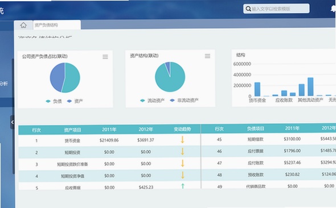This screenshot has height=208, width=336.
Task: Select the $3100.00 cell
Action: point(292,139)
